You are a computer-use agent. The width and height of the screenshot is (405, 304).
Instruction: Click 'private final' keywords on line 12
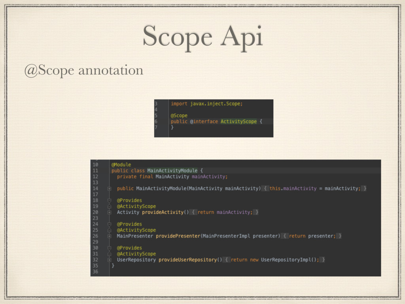point(135,177)
